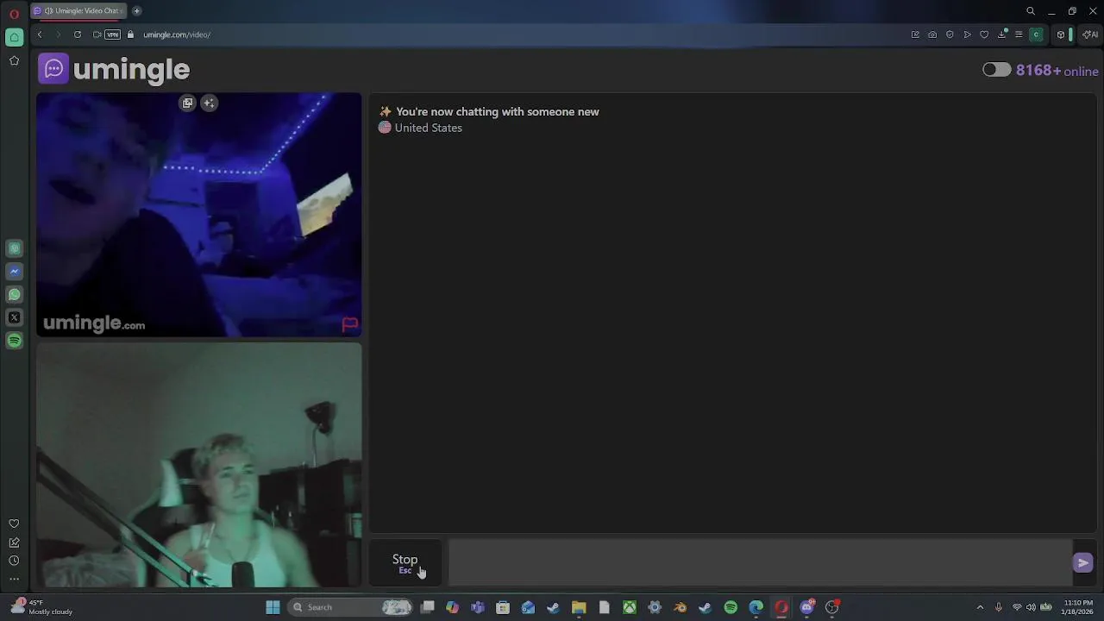The height and width of the screenshot is (621, 1104).
Task: Click the send flow arrow icon in toolbar
Action: [x=967, y=34]
